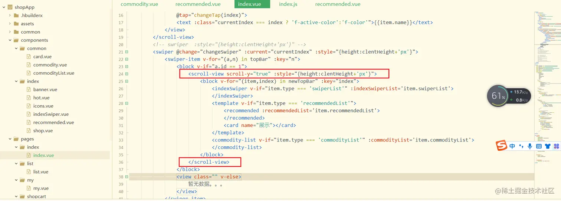The height and width of the screenshot is (201, 561).
Task: Collapse the common folder inside components
Action: 16,48
